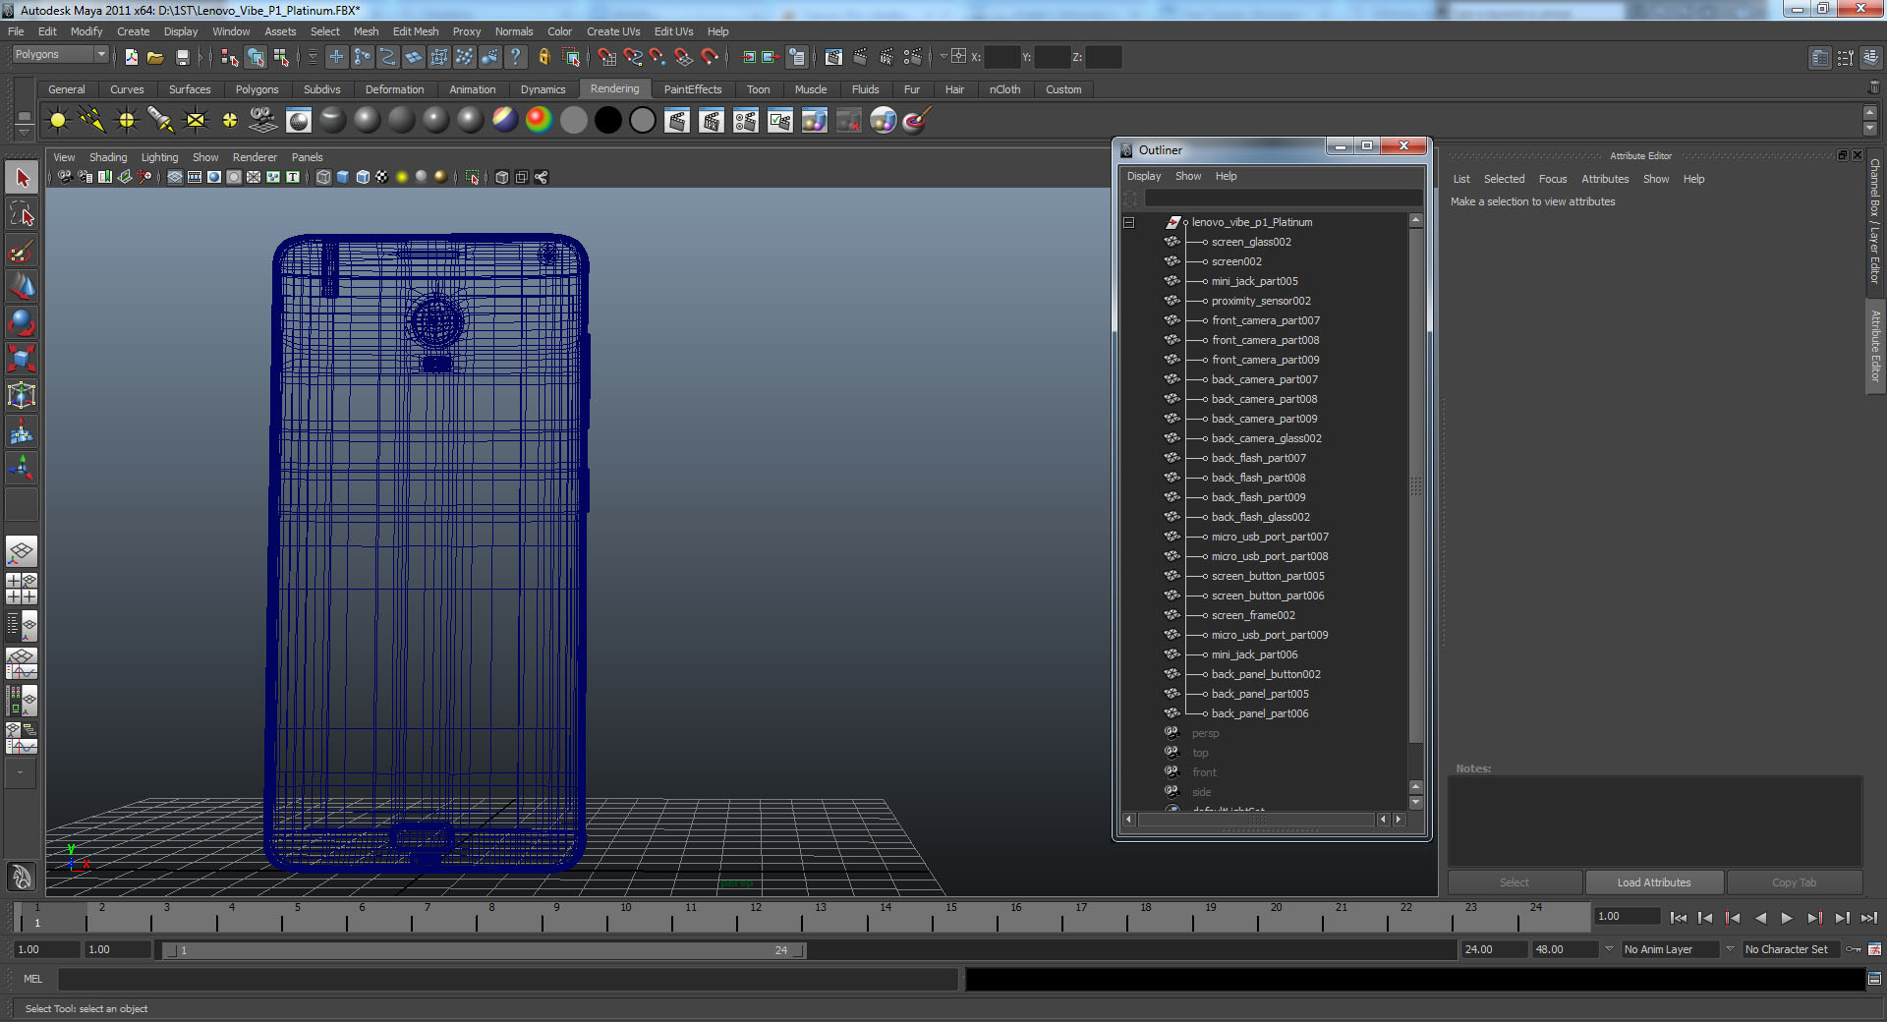Open the Mesh menu
Viewport: 1887px width, 1022px height.
click(x=366, y=31)
